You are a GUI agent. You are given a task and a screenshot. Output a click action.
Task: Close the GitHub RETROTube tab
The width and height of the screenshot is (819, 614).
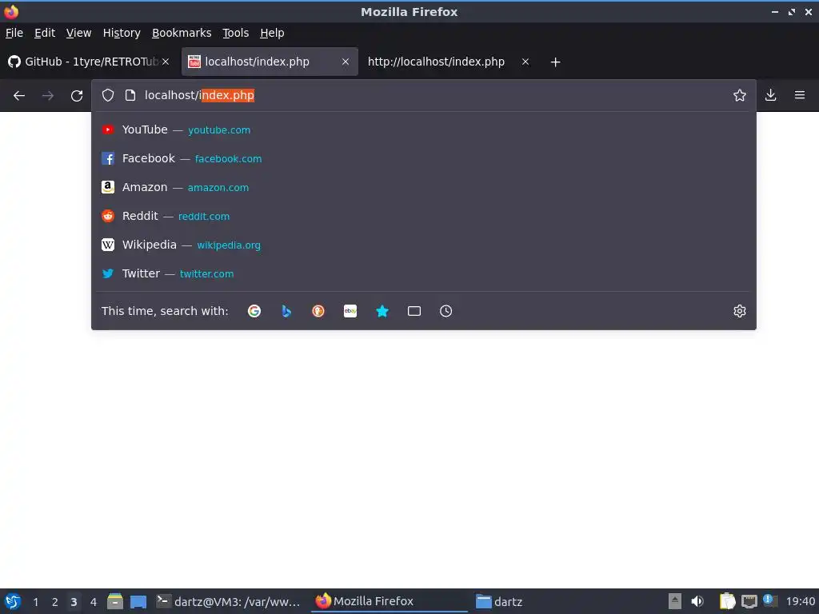(165, 62)
